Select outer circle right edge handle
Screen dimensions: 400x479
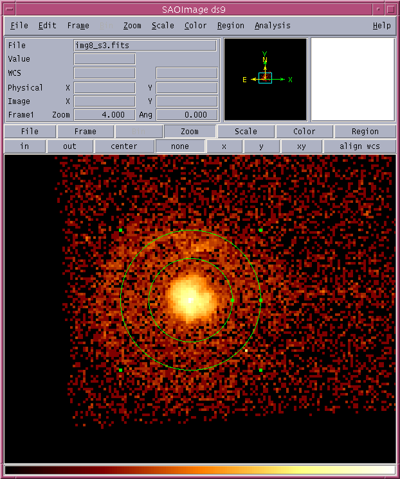260,300
